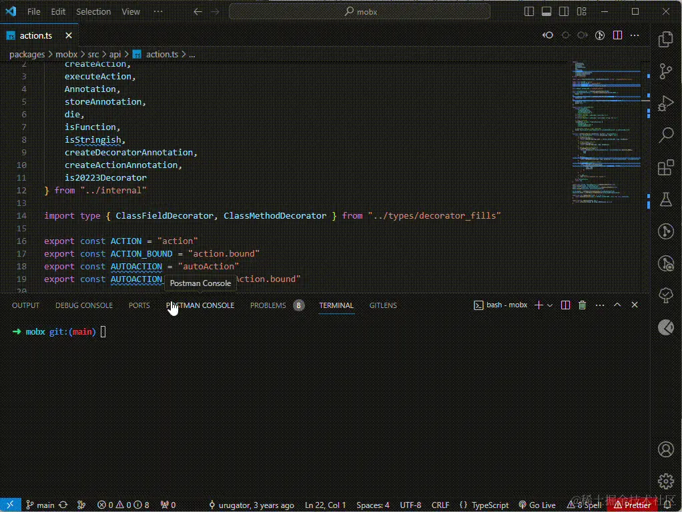682x512 pixels.
Task: Select the TERMINAL panel tab
Action: point(336,305)
